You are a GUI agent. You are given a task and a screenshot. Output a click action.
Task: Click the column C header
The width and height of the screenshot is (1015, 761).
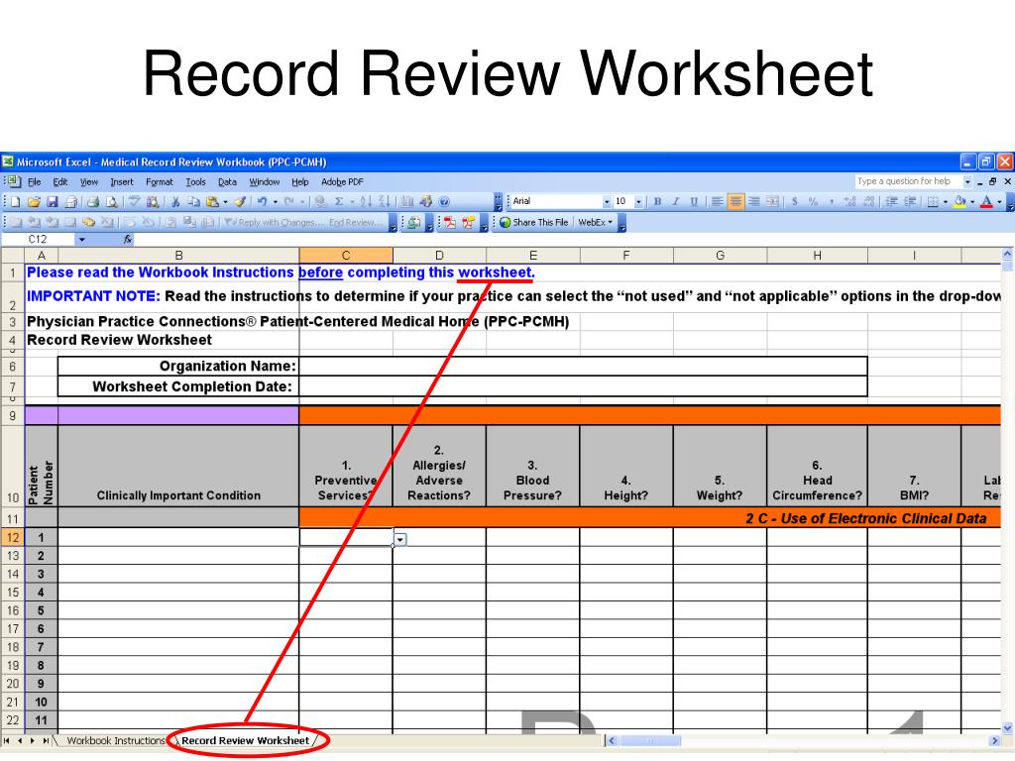click(346, 256)
